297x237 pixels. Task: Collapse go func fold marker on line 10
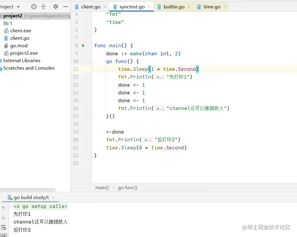(91, 61)
